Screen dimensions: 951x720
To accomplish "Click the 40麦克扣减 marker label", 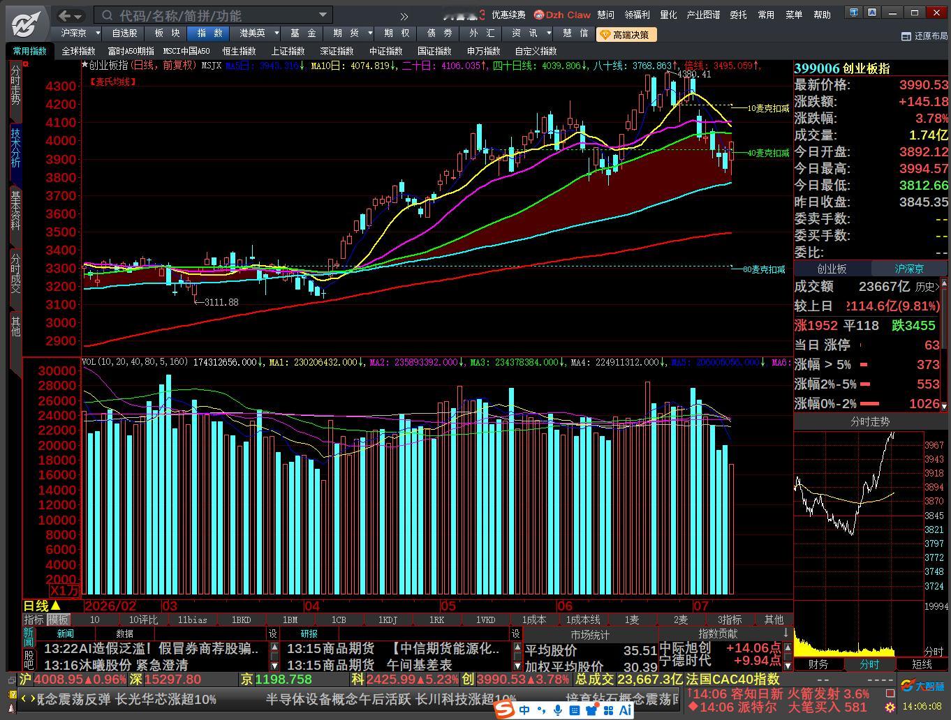I will (x=768, y=153).
